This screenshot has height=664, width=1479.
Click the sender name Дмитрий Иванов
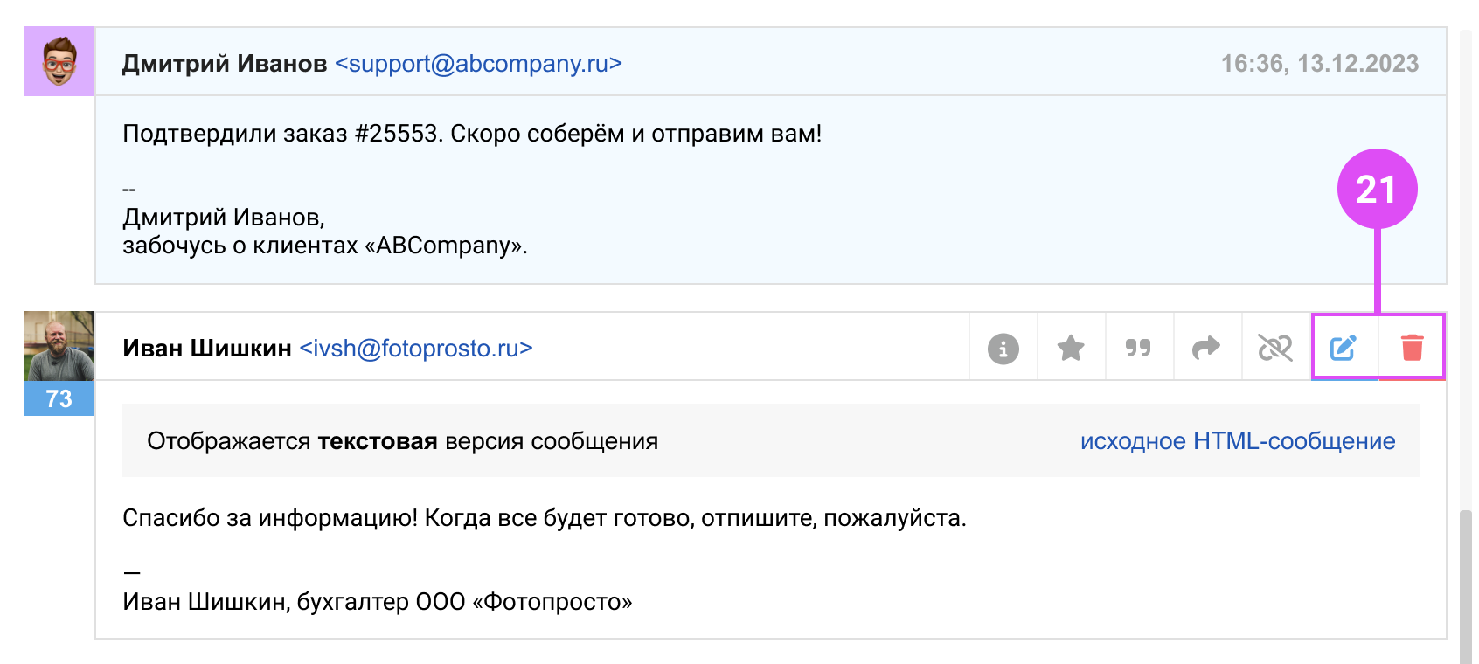(x=225, y=64)
